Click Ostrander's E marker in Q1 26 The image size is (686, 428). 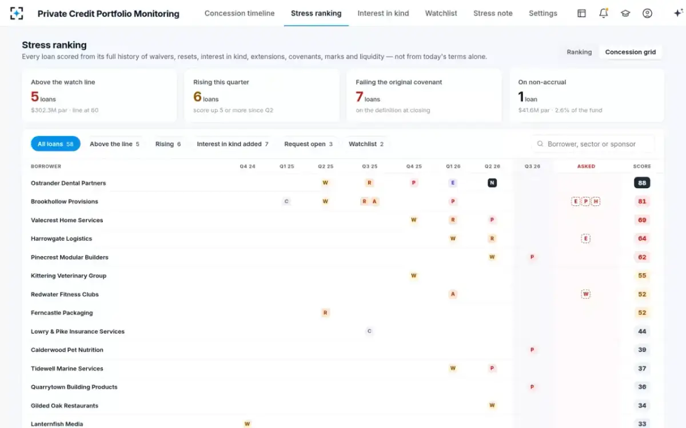[453, 183]
